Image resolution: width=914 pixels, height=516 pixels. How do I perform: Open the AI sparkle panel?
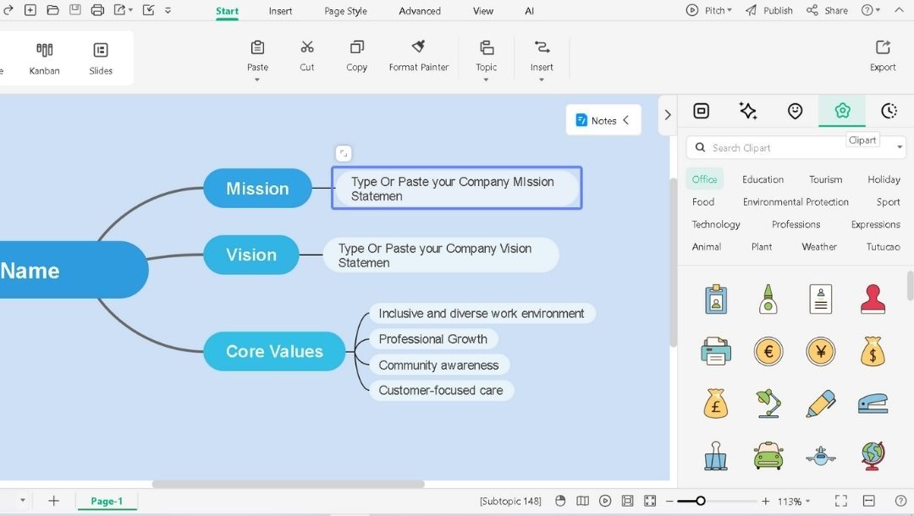(x=748, y=110)
